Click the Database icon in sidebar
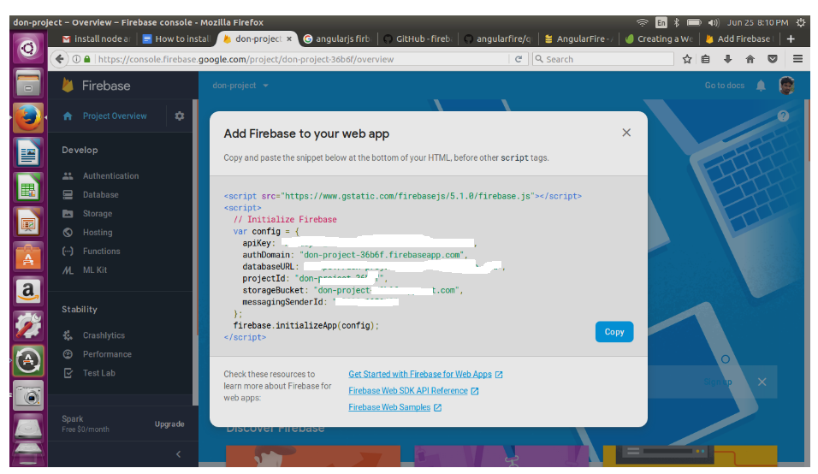This screenshot has height=474, width=818. point(68,195)
